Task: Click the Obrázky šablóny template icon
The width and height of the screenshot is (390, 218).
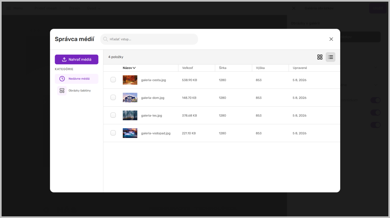Action: 62,90
